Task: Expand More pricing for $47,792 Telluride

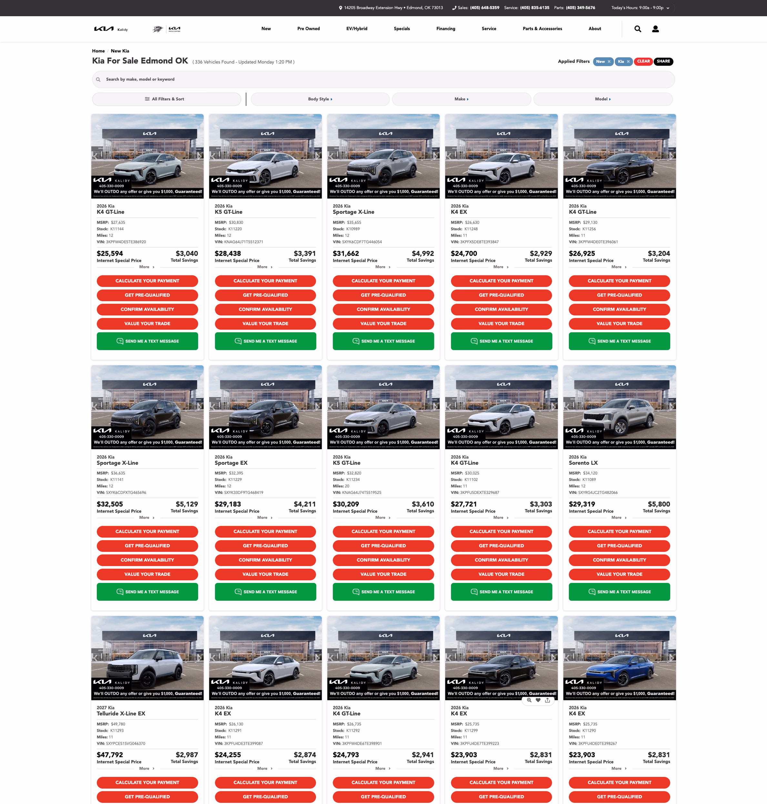Action: 147,768
